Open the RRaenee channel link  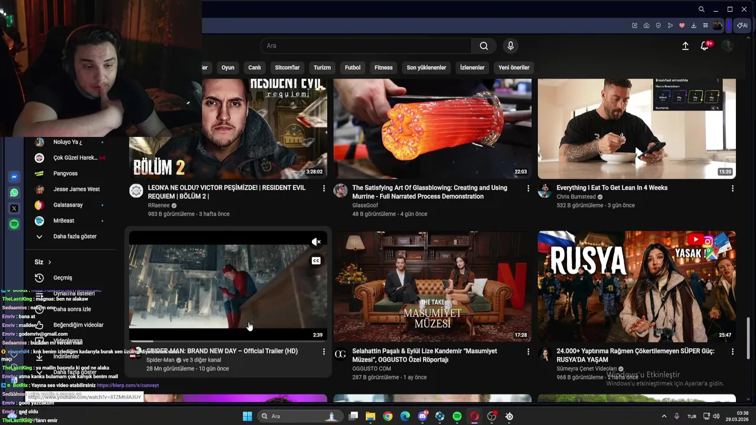(x=158, y=205)
